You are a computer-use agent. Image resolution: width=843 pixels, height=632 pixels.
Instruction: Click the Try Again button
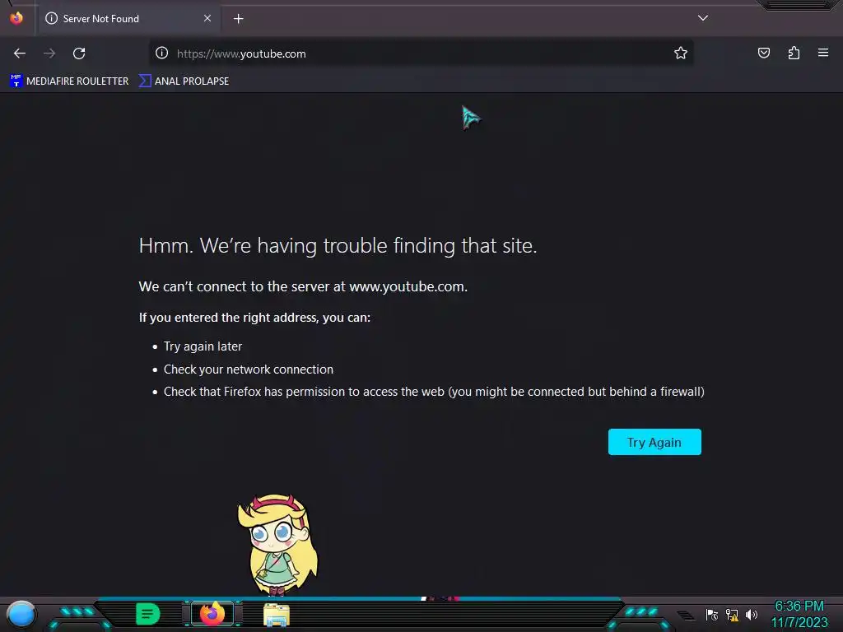[654, 442]
